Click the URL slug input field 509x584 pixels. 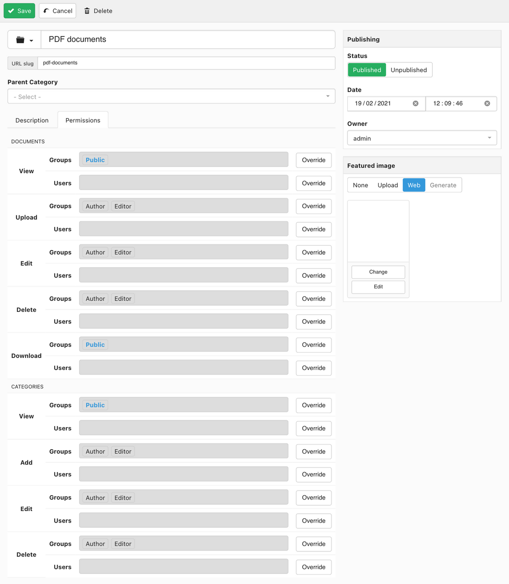pos(186,63)
